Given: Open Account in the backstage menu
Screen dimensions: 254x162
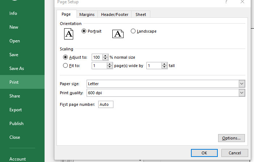Looking at the screenshot, I should point(22,159).
